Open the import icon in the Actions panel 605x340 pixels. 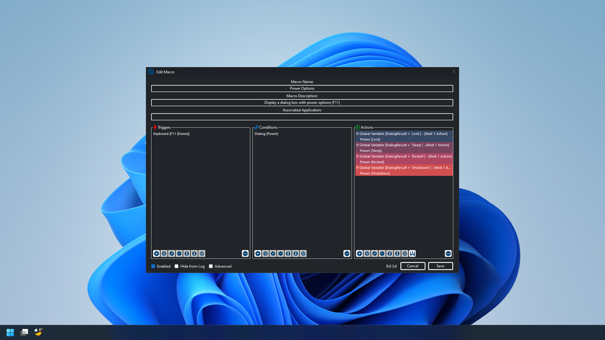tap(367, 253)
